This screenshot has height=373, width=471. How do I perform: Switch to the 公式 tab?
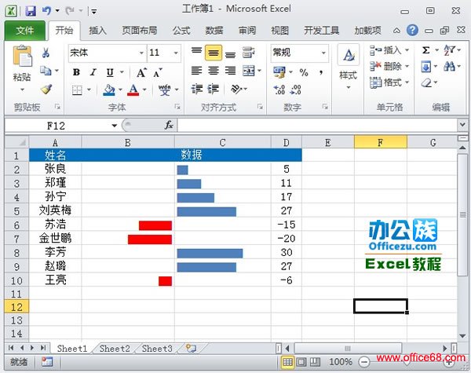pyautogui.click(x=181, y=31)
